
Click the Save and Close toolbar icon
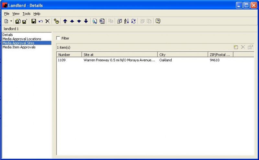click(25, 21)
